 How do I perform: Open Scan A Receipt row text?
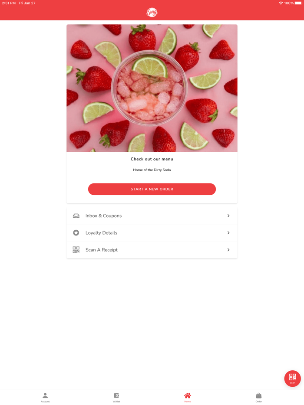102,250
